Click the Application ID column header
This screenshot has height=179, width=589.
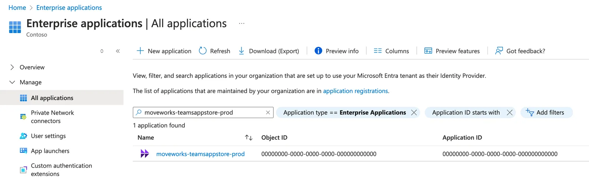click(462, 137)
